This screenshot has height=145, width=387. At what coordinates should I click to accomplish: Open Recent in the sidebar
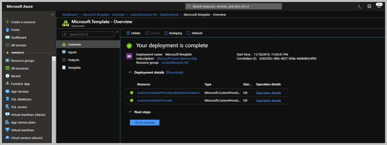coord(16,76)
